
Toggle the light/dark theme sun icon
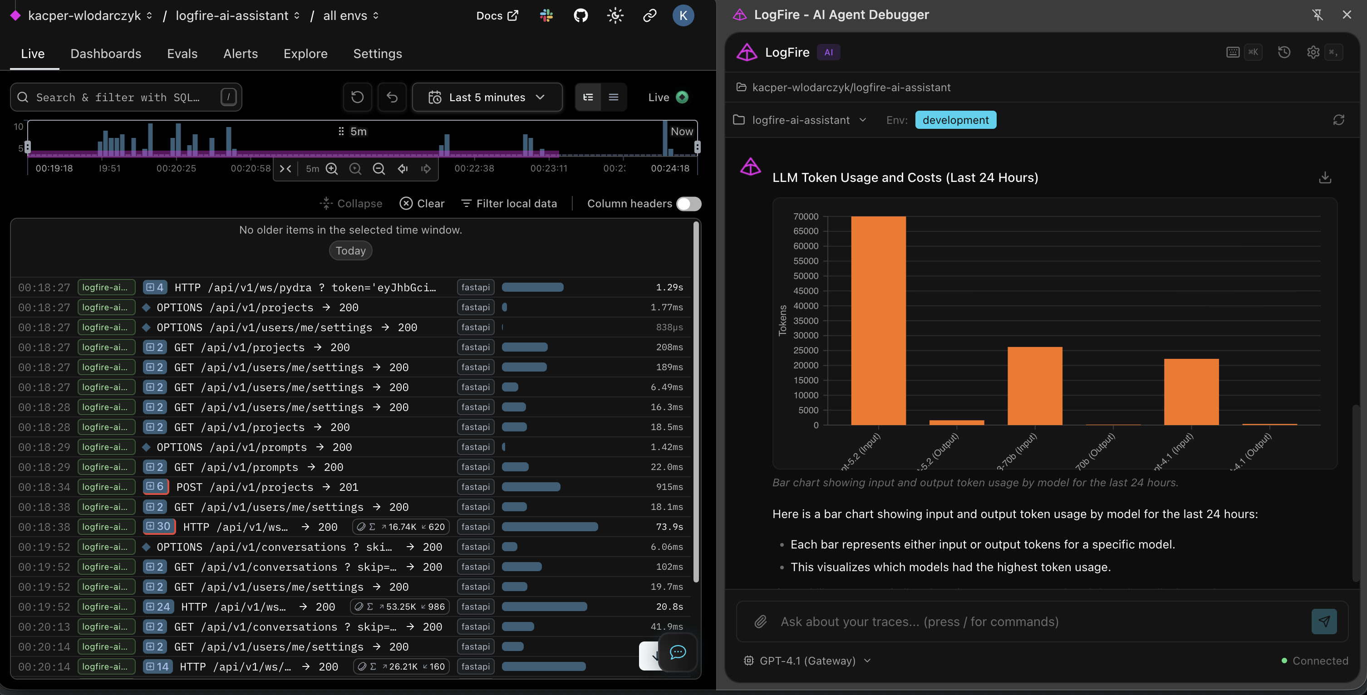[615, 15]
